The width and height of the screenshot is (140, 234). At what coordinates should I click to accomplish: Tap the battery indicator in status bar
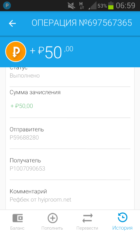(x=111, y=6)
